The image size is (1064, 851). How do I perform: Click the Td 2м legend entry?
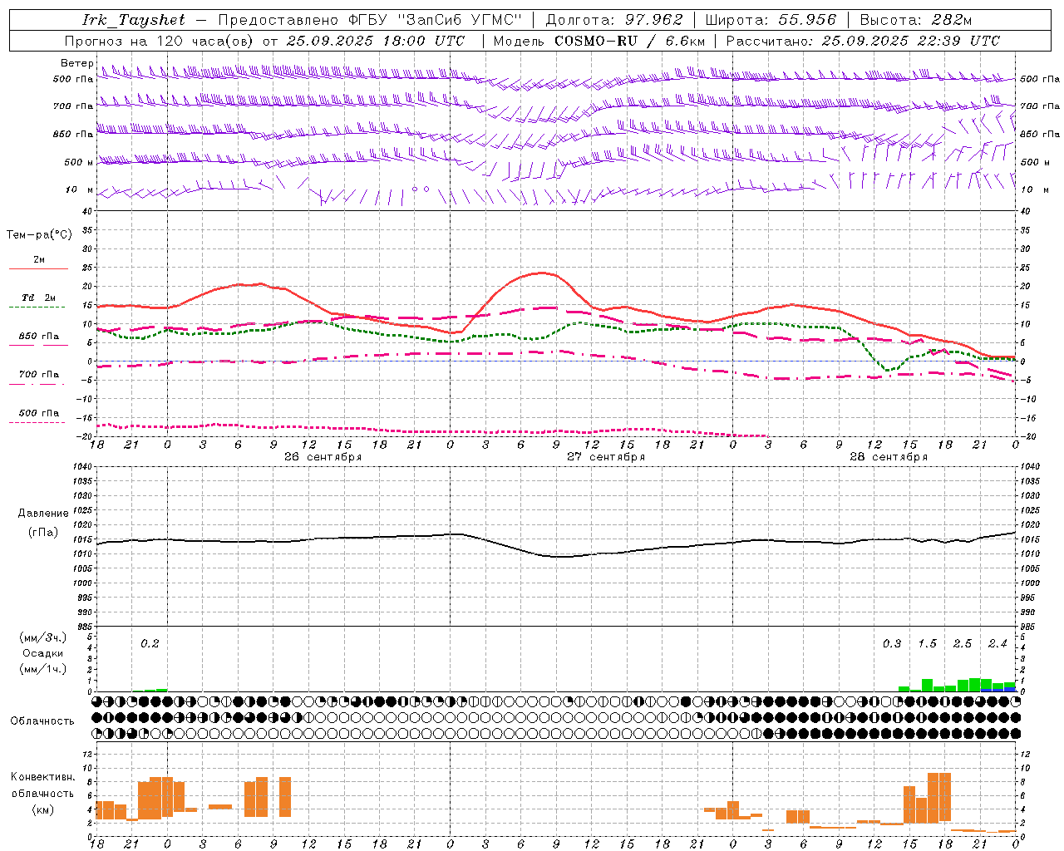point(38,298)
